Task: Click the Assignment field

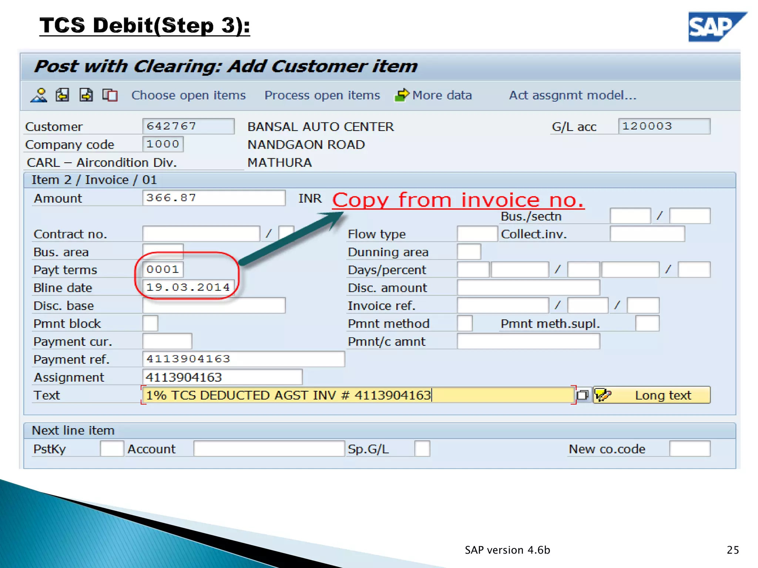Action: coord(222,377)
